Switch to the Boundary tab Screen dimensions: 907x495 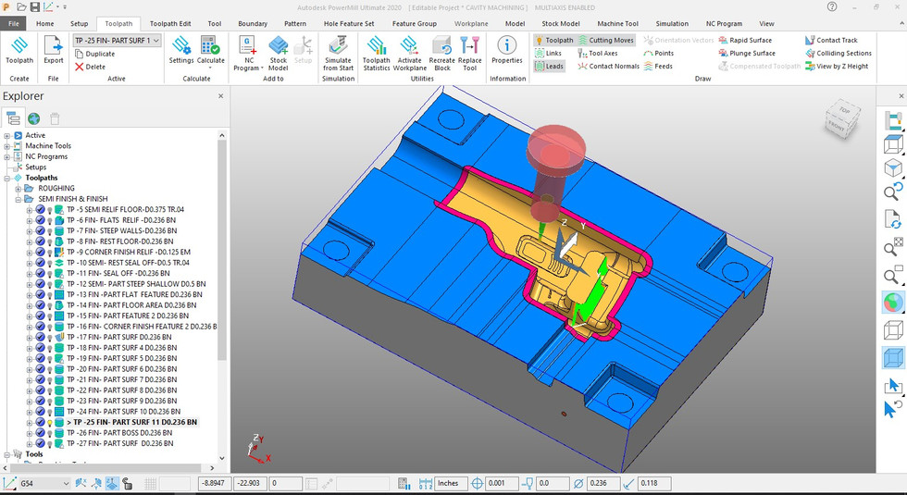(x=253, y=24)
